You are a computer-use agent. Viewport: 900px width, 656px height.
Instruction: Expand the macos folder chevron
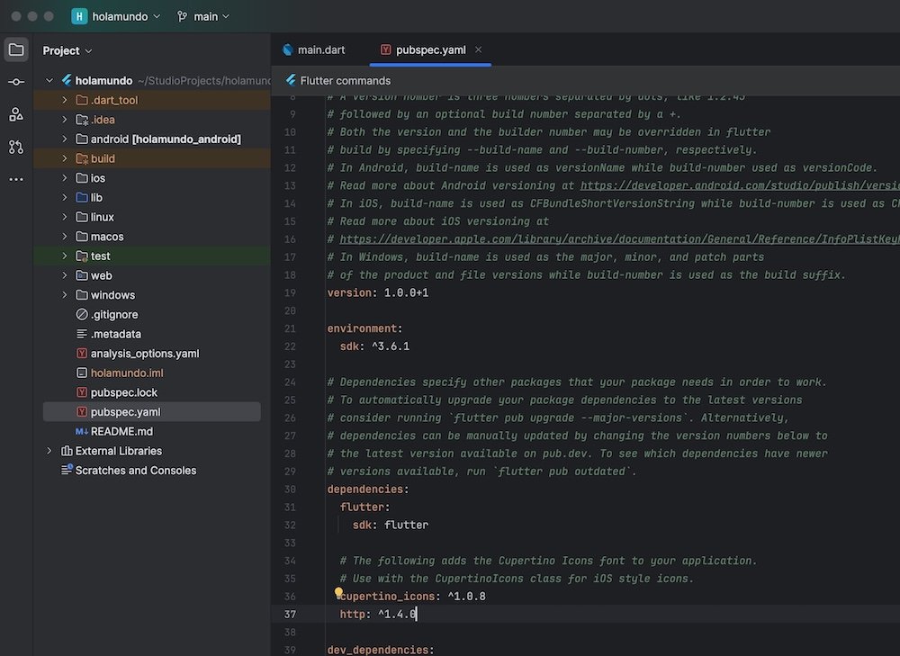pyautogui.click(x=64, y=237)
